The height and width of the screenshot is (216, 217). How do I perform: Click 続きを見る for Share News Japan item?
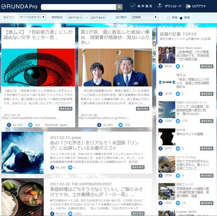pyautogui.click(x=207, y=66)
